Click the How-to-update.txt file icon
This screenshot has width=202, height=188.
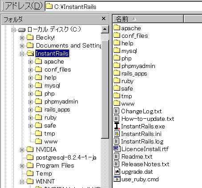tap(117, 118)
